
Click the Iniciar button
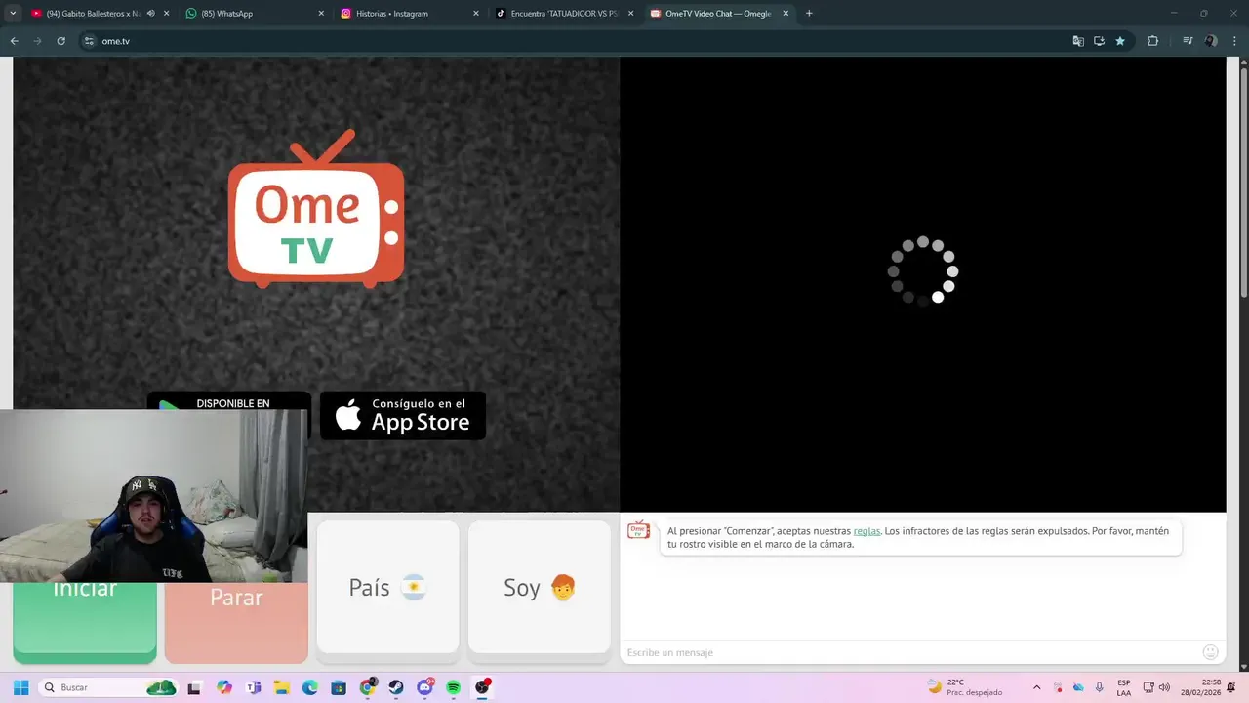(85, 622)
